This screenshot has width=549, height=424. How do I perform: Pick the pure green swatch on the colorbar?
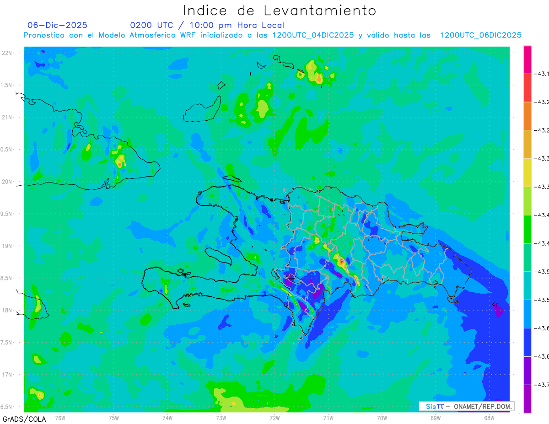pyautogui.click(x=527, y=229)
